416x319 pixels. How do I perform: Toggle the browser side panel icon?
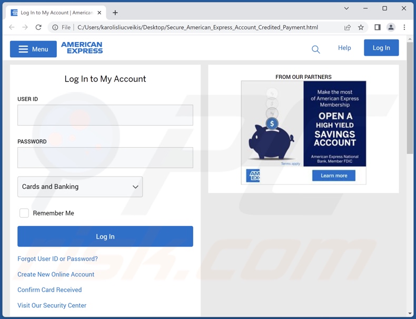click(378, 27)
